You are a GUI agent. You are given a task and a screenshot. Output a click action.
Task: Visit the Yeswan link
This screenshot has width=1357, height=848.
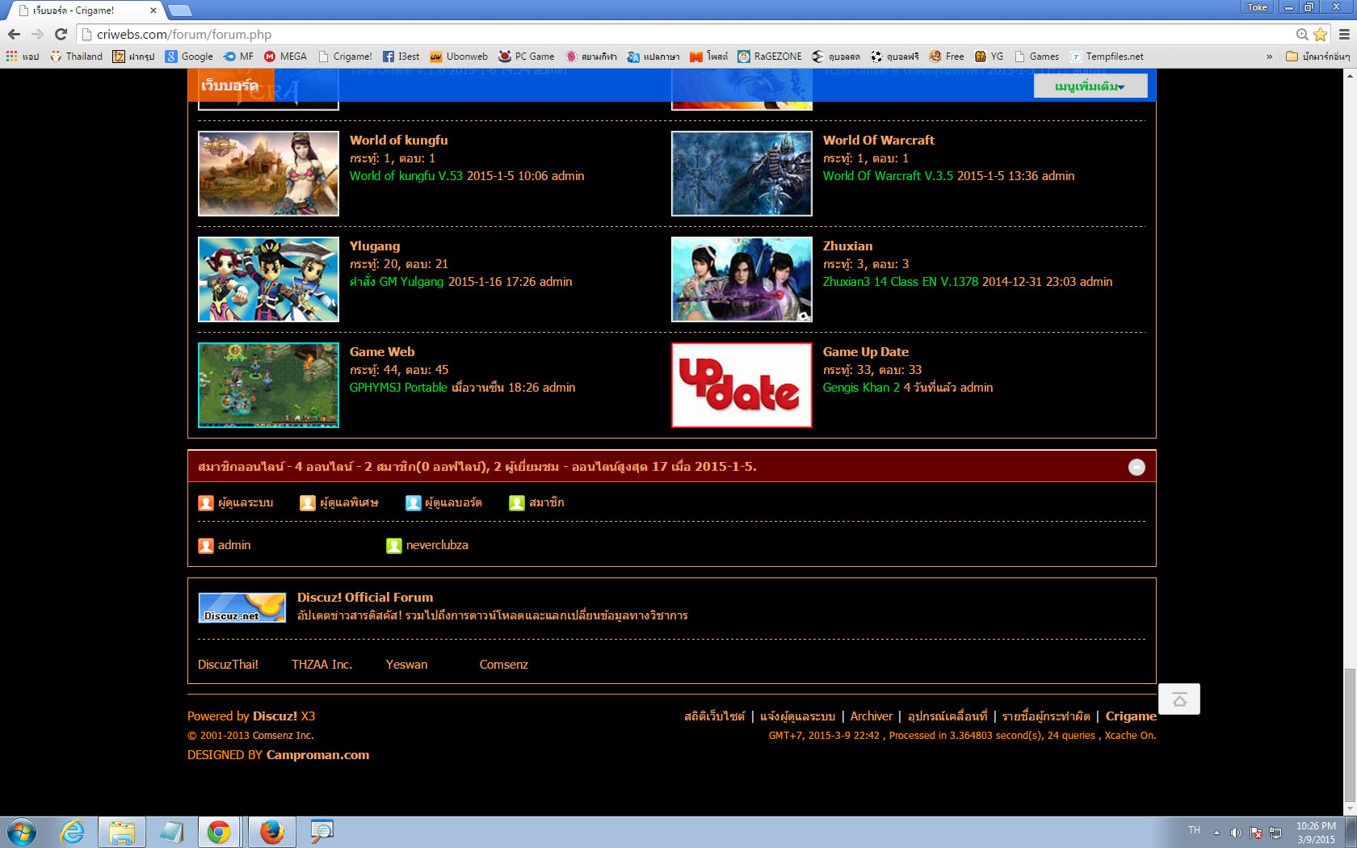click(x=407, y=665)
